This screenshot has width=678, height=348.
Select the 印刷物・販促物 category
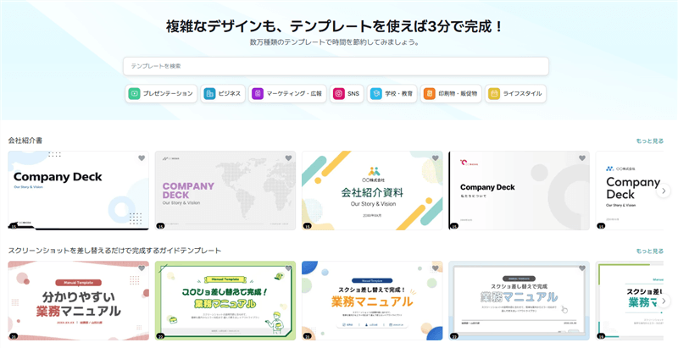(451, 93)
